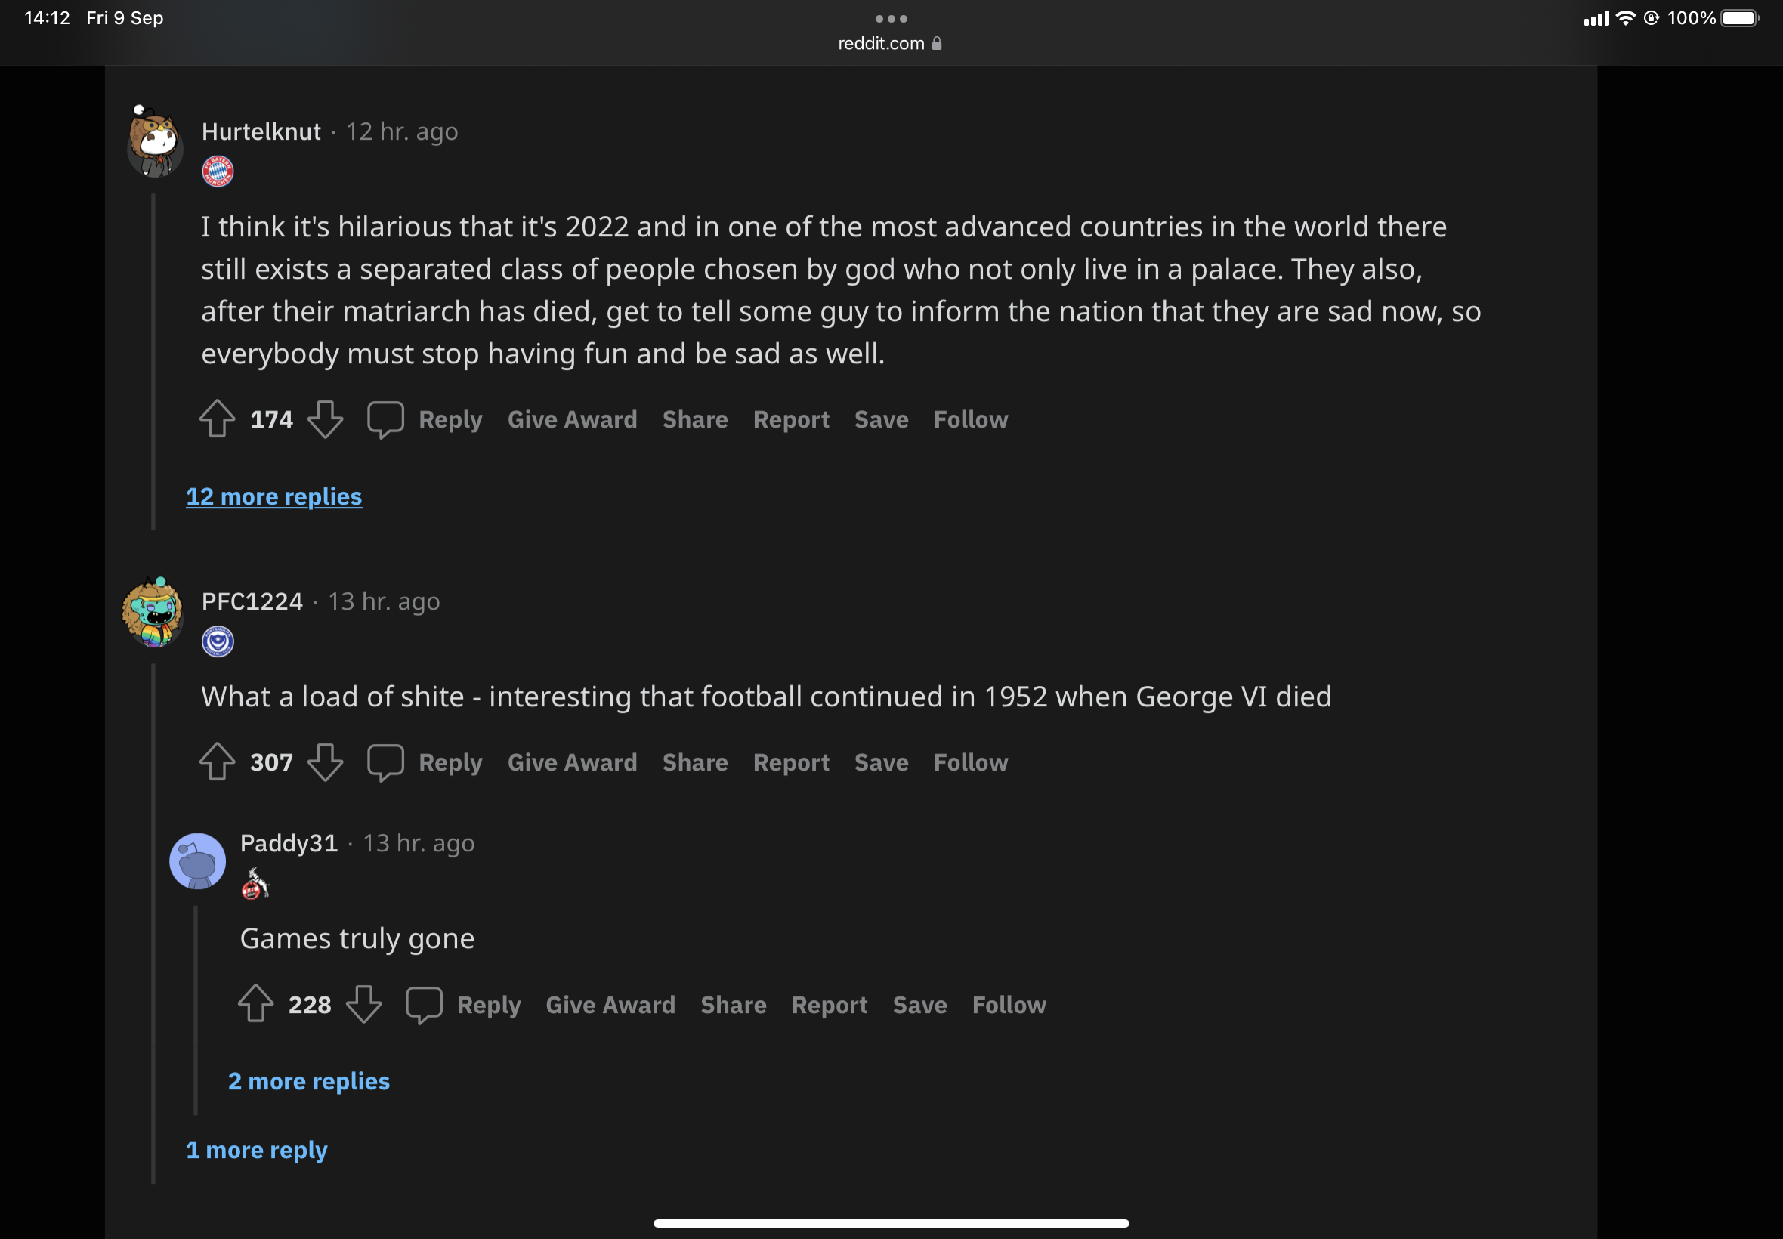Downvote the comment with 307 points
Image resolution: width=1783 pixels, height=1239 pixels.
(x=325, y=762)
